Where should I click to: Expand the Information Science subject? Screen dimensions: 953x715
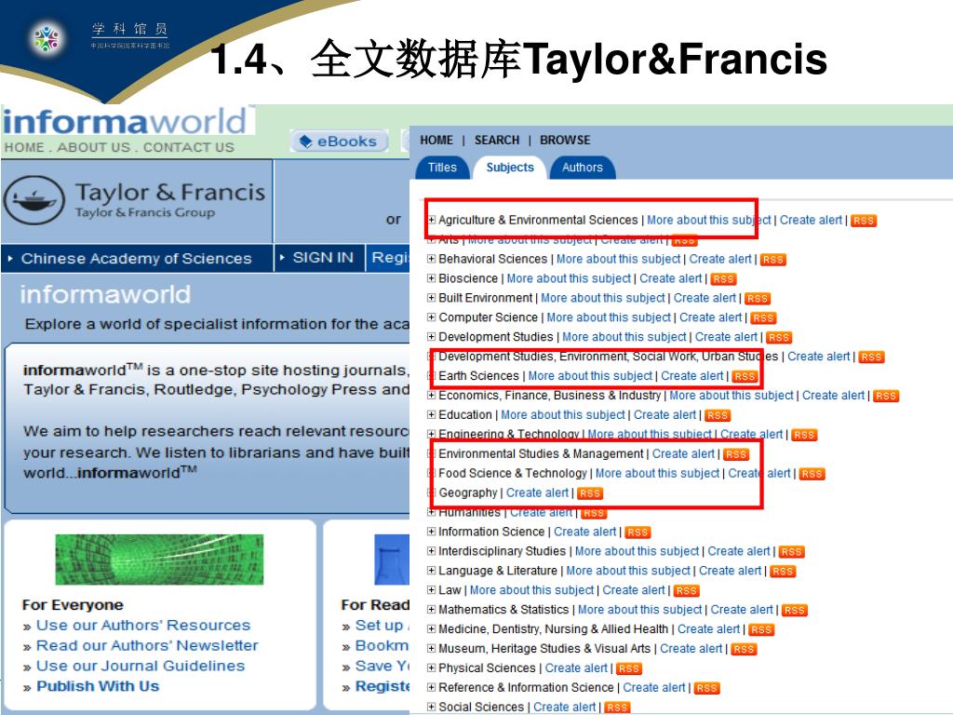[x=432, y=531]
